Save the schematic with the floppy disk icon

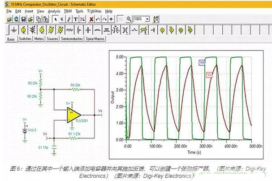point(24,19)
